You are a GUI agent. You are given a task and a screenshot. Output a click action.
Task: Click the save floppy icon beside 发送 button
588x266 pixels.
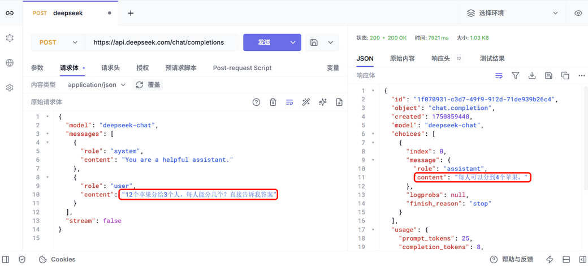point(314,42)
